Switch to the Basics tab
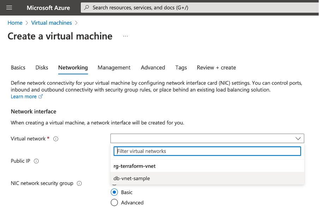319x210 pixels. [18, 68]
